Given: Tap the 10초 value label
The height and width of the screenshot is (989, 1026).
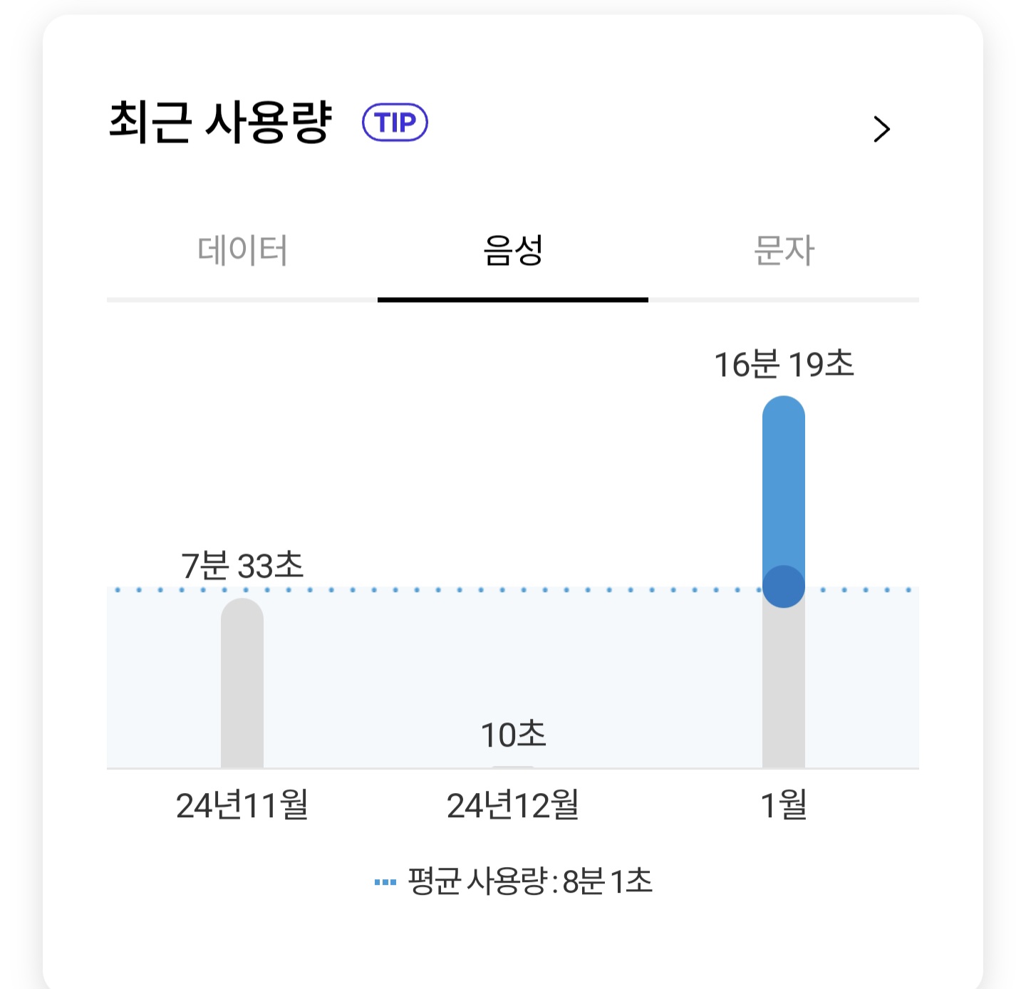Looking at the screenshot, I should [513, 735].
